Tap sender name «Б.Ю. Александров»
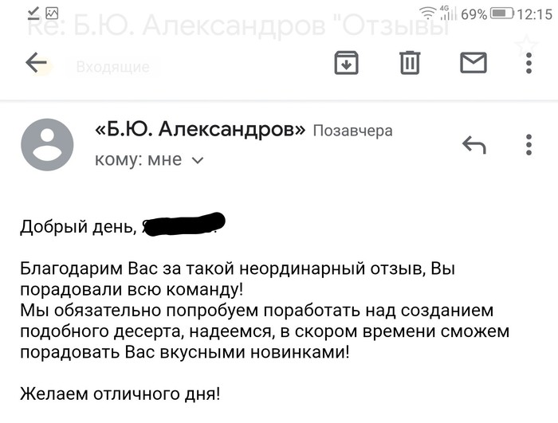The image size is (558, 423). pos(200,129)
